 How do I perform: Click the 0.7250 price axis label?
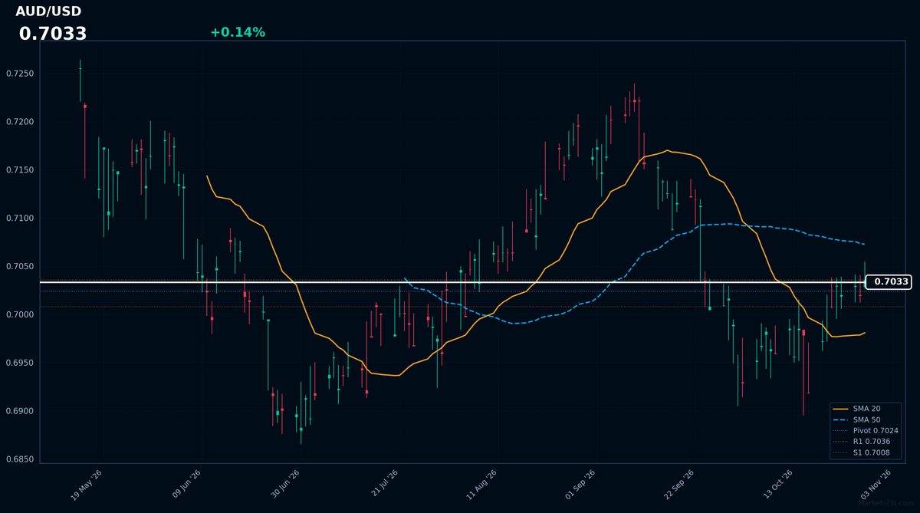20,74
